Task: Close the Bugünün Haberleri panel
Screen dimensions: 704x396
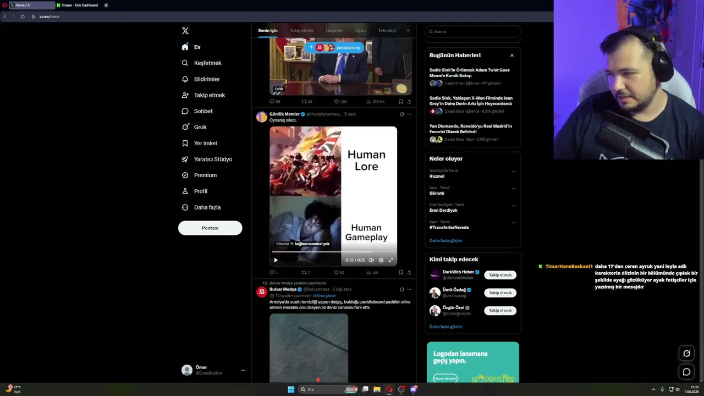Action: (x=512, y=55)
